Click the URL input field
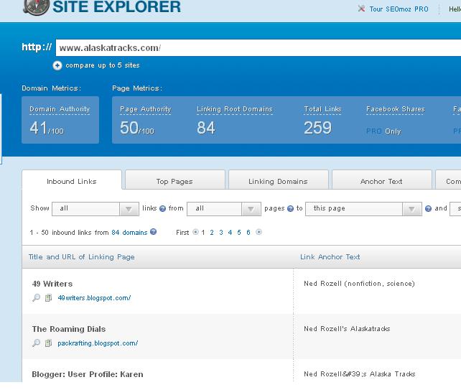Screen dimensions: 461x390 [x=258, y=47]
